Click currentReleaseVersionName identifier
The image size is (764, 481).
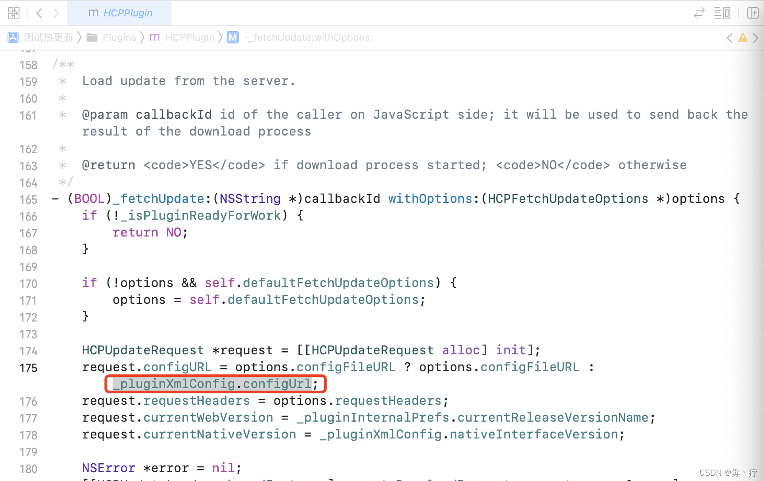pos(553,417)
